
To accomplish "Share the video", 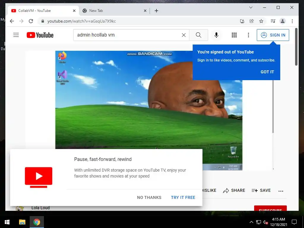I will [234, 191].
